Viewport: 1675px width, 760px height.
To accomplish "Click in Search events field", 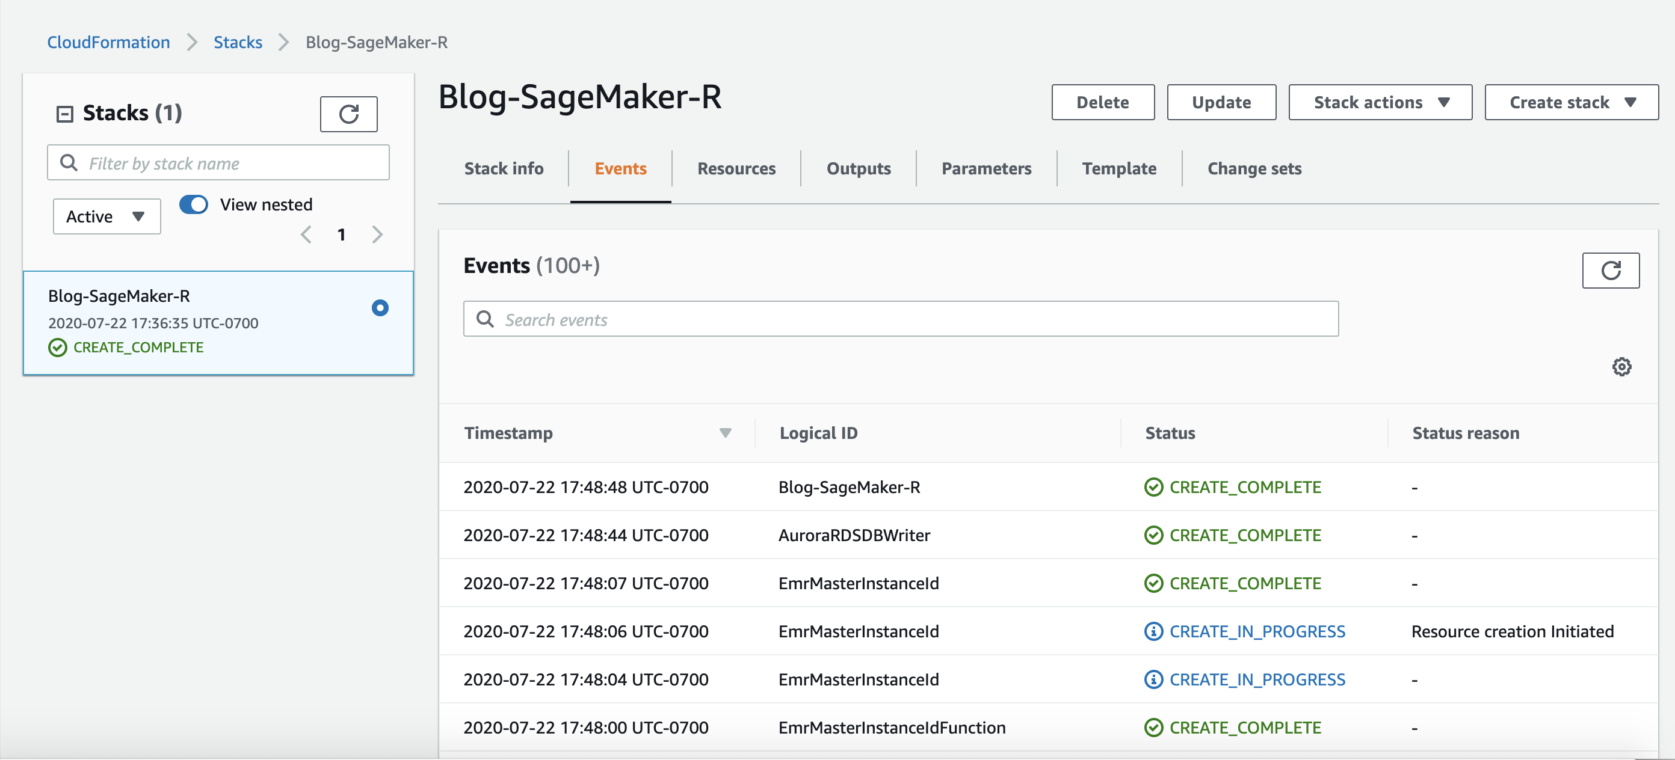I will pos(901,319).
